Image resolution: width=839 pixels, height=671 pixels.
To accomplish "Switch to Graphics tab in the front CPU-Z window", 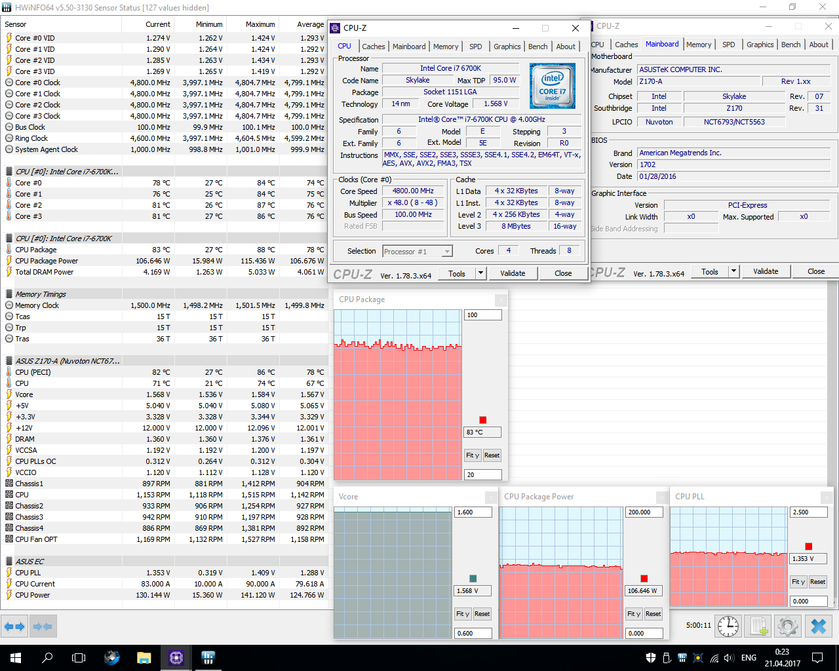I will coord(507,47).
